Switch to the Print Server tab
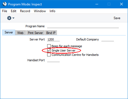The width and height of the screenshot is (128, 99). [36, 33]
